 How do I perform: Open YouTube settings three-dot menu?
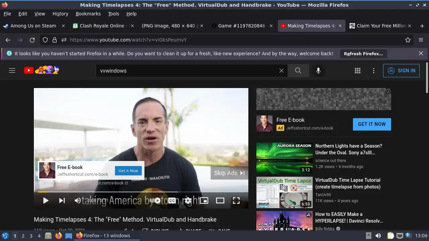(374, 71)
